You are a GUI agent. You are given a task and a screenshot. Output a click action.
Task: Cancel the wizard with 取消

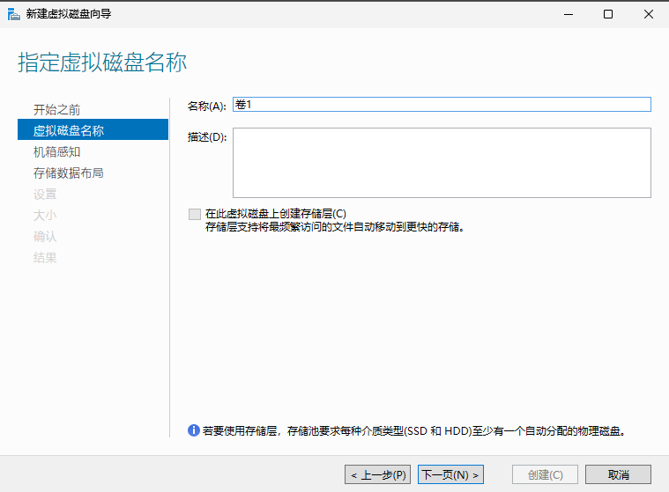pos(618,474)
